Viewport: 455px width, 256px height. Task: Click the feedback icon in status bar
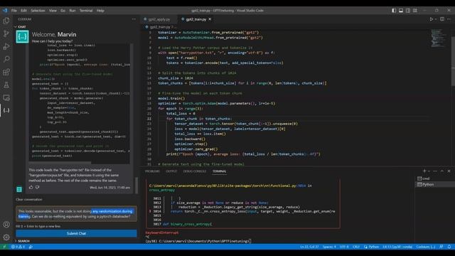click(441, 247)
